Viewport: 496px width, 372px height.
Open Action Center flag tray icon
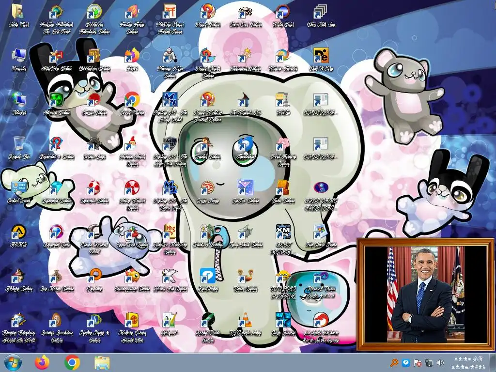click(417, 363)
